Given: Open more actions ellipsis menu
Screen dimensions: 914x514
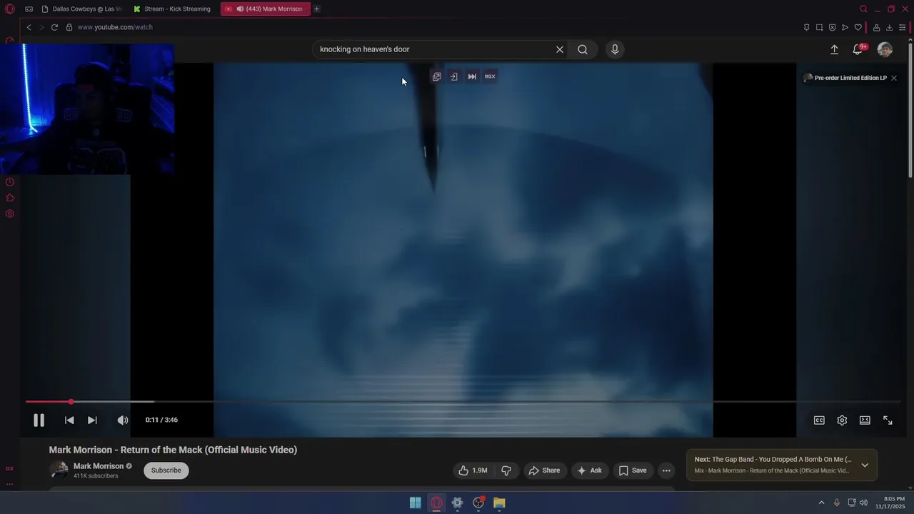Looking at the screenshot, I should click(666, 470).
